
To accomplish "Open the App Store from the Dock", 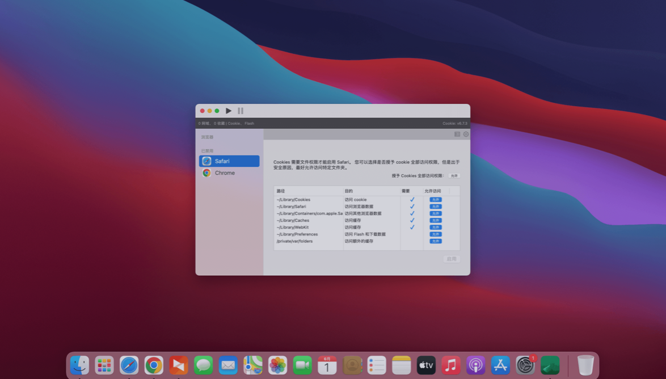I will pos(500,365).
